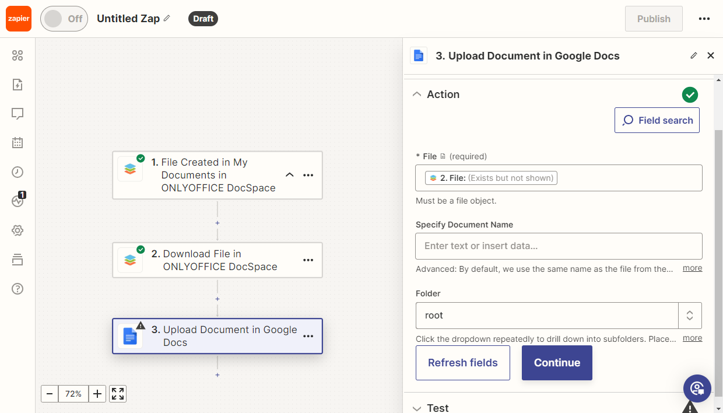Open the Folder dropdown showing root

(x=690, y=316)
